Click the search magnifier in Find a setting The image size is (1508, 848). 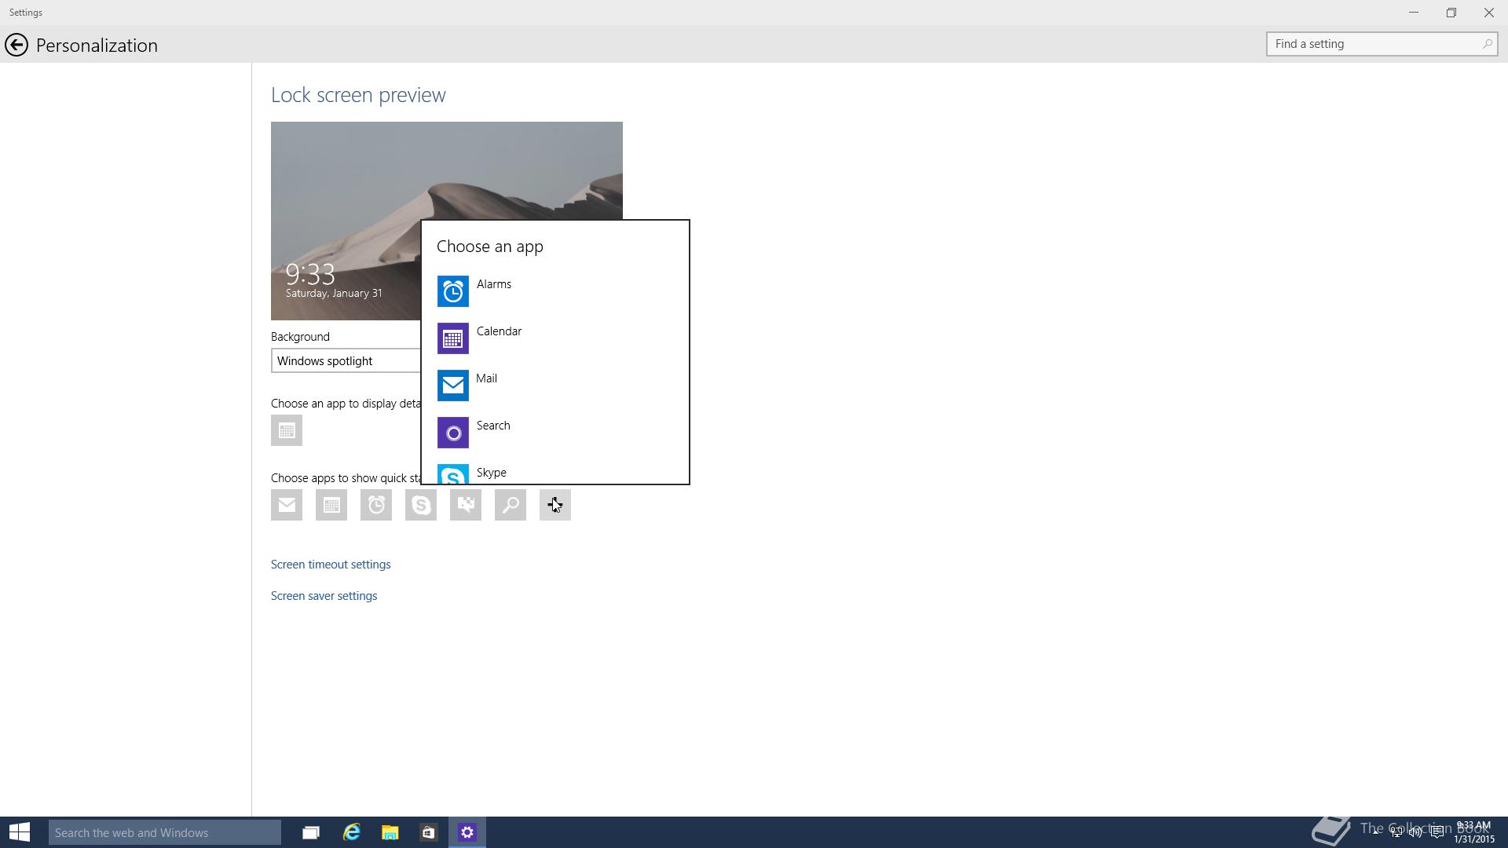pos(1487,44)
